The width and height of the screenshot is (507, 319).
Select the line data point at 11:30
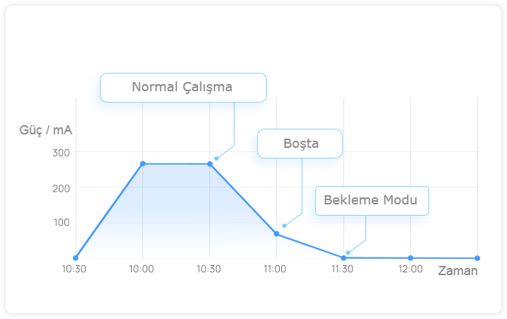pyautogui.click(x=343, y=257)
